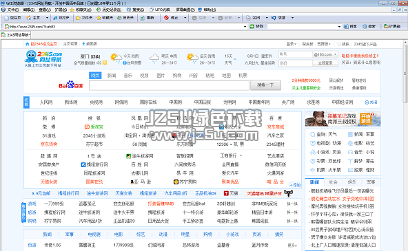Expand the Forward history dropdown arrow
The width and height of the screenshot is (408, 251).
point(238,18)
